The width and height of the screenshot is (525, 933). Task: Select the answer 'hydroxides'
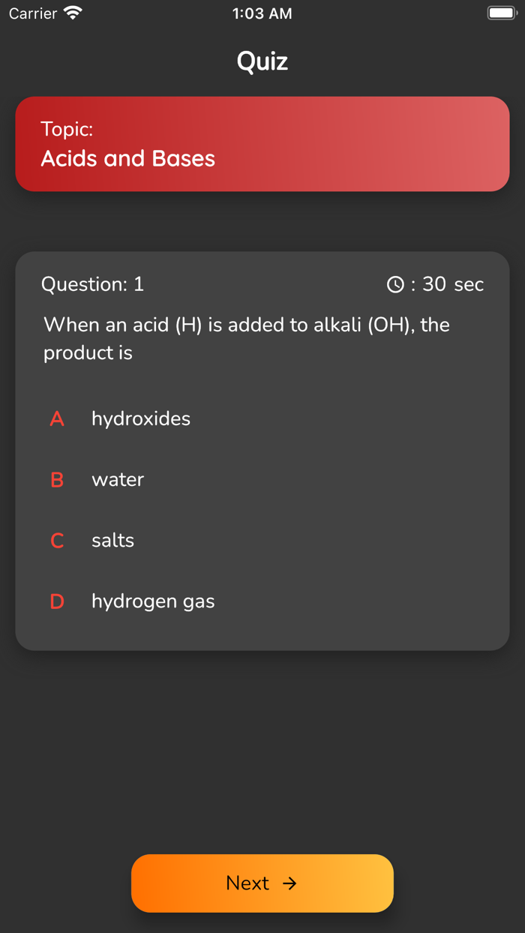pos(140,419)
